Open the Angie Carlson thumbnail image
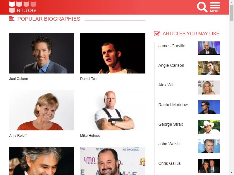This screenshot has width=234, height=175. tap(209, 68)
